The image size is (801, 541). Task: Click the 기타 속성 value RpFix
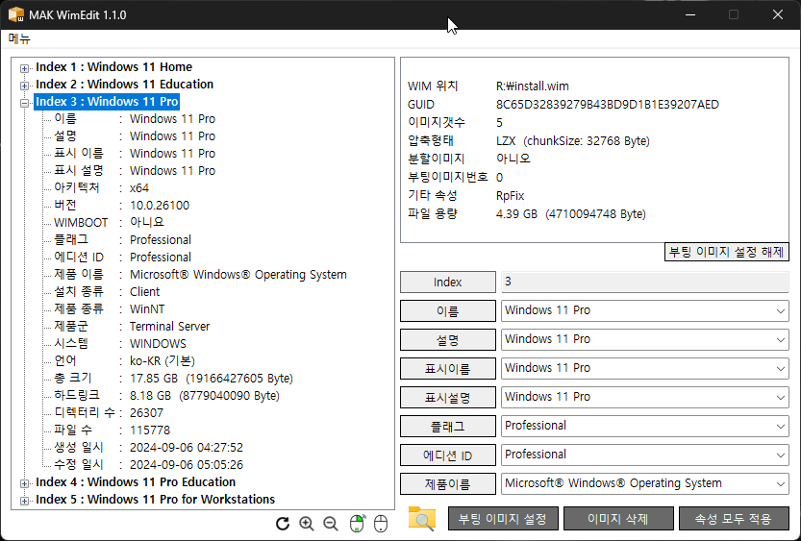[510, 195]
